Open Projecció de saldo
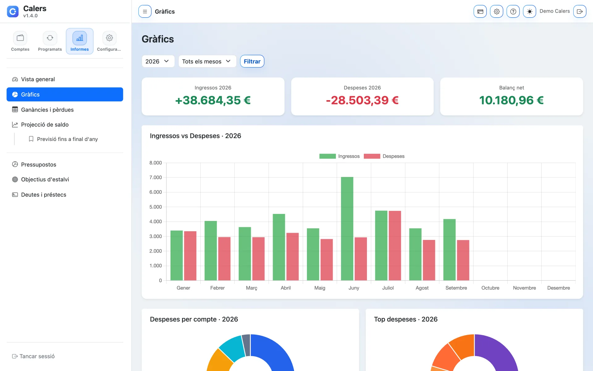 [65, 125]
